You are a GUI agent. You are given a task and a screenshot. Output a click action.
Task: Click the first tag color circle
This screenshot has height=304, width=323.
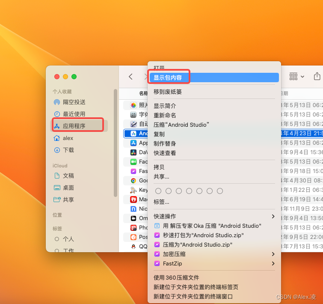158,191
